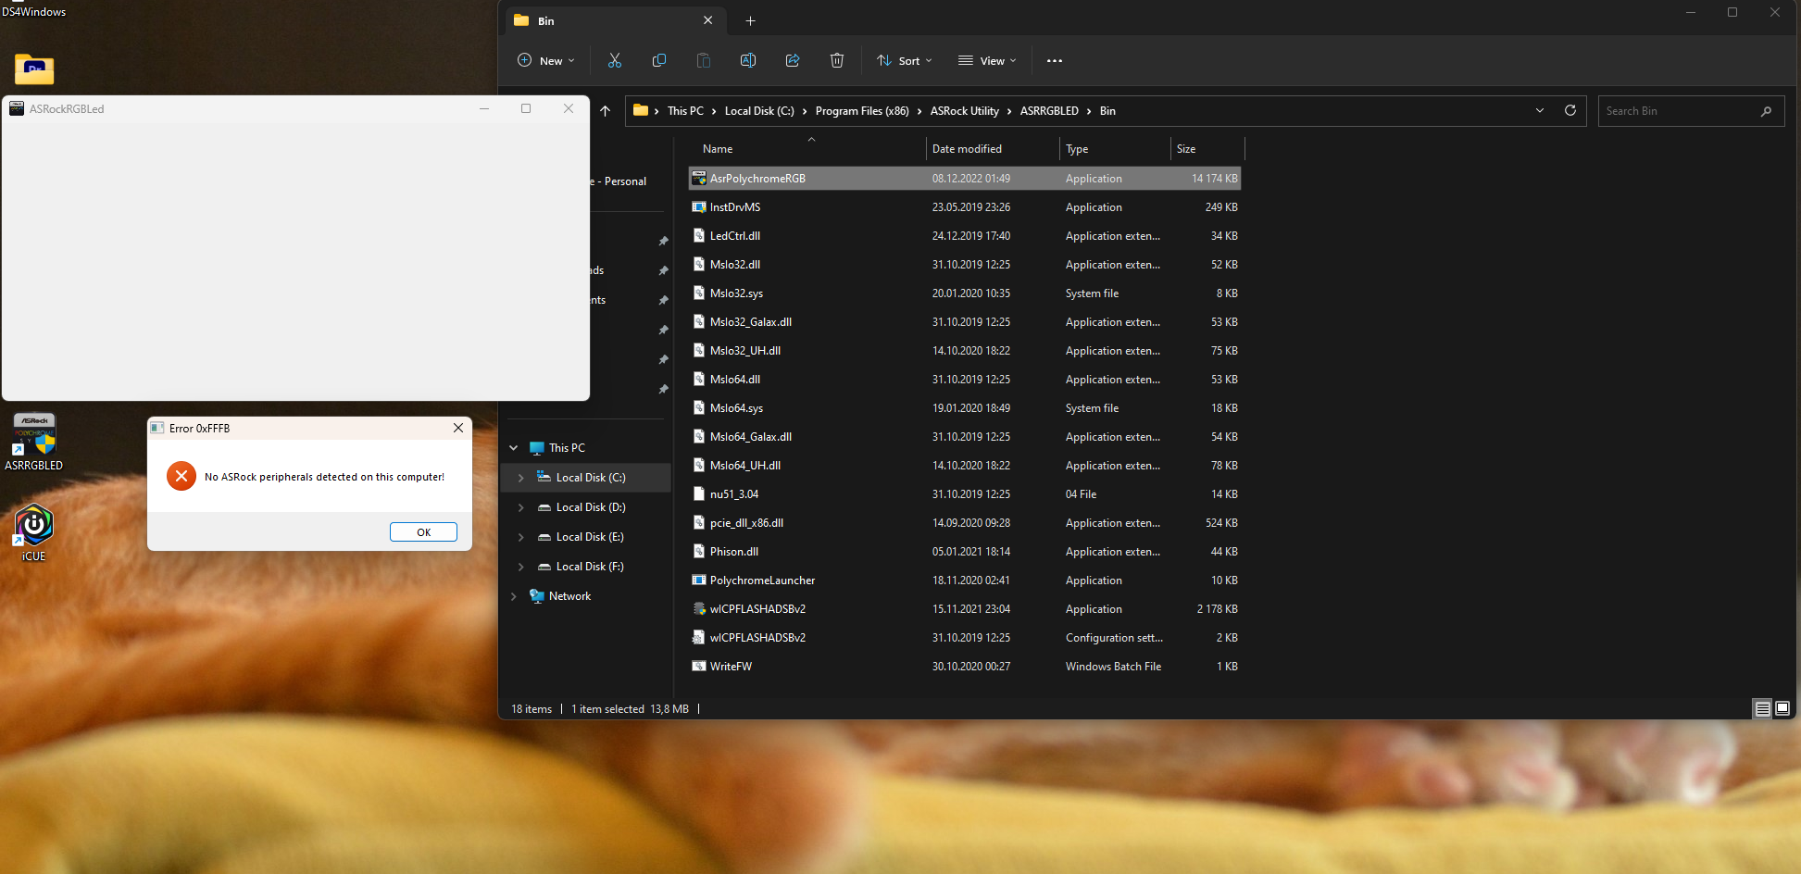Click the red error icon in Error dialog
This screenshot has width=1801, height=874.
point(181,476)
